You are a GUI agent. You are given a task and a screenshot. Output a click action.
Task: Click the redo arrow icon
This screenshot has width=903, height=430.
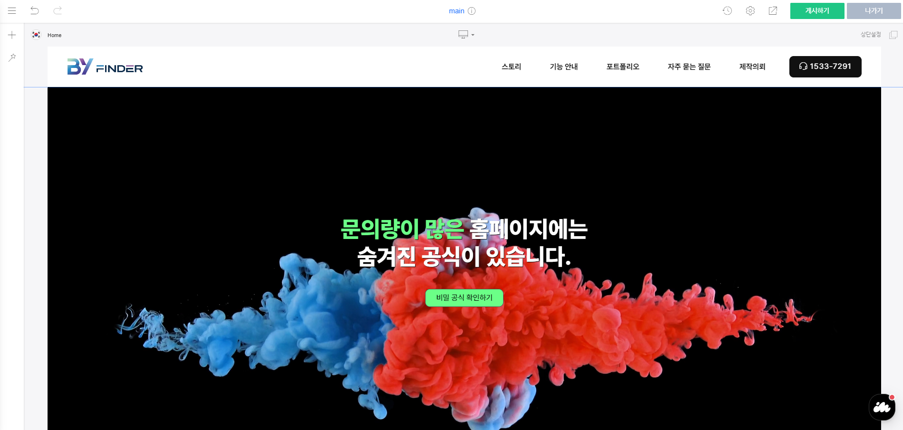tap(58, 10)
